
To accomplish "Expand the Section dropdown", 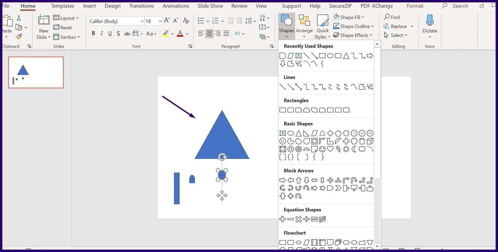I will point(67,37).
